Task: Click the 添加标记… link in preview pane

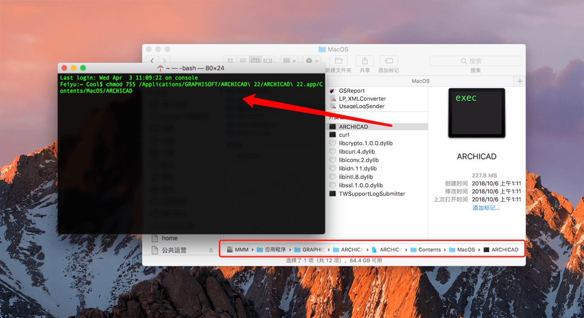Action: [486, 207]
